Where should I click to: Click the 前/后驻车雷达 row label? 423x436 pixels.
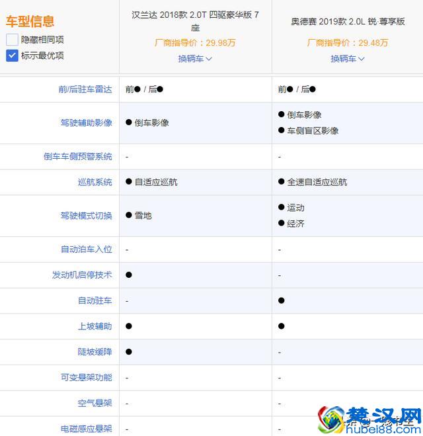click(85, 89)
